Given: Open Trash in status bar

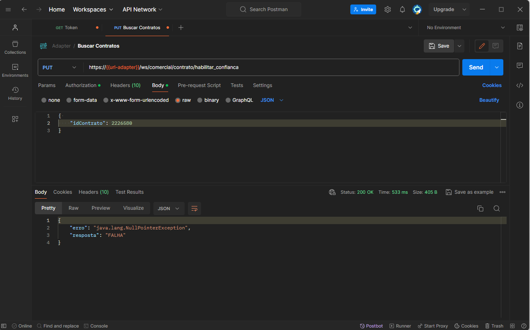Looking at the screenshot, I should click(494, 326).
